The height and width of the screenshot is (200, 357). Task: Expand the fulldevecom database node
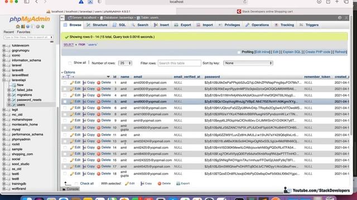coord(4,46)
